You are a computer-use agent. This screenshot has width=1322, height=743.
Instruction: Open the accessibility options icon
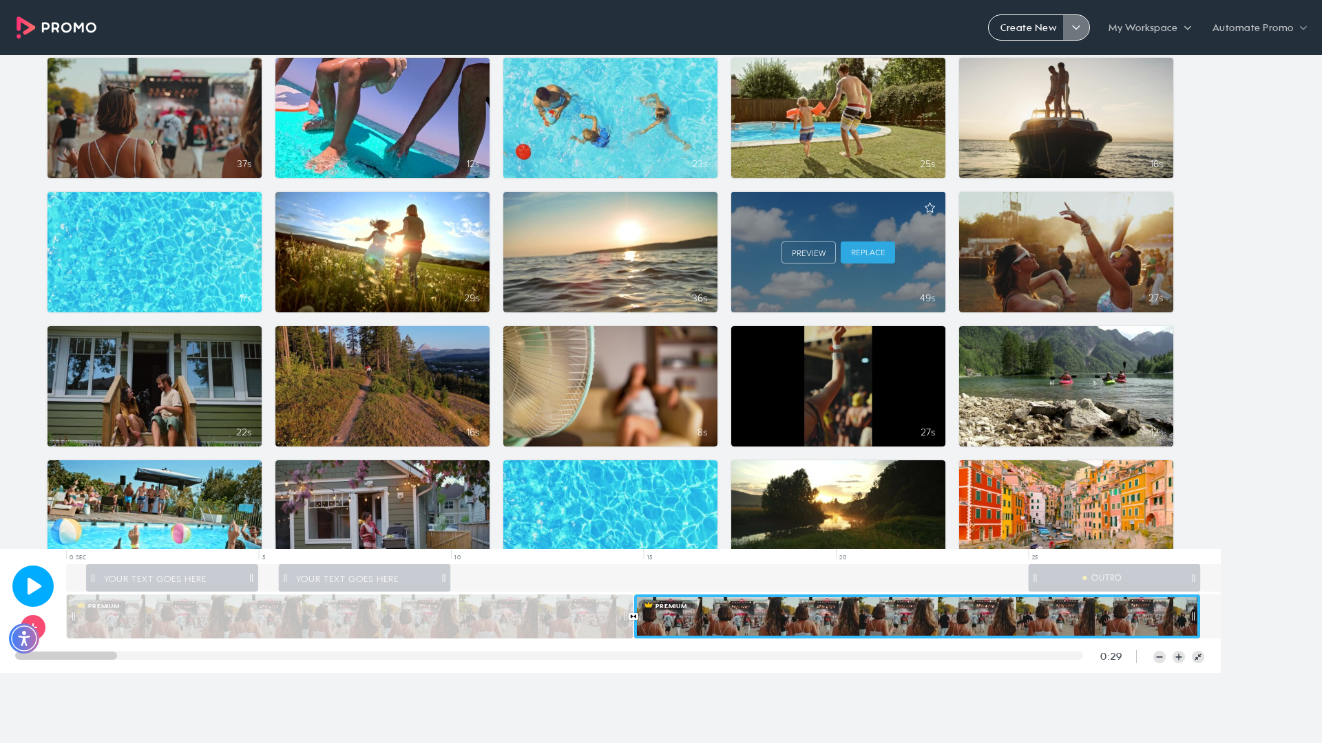(x=24, y=638)
